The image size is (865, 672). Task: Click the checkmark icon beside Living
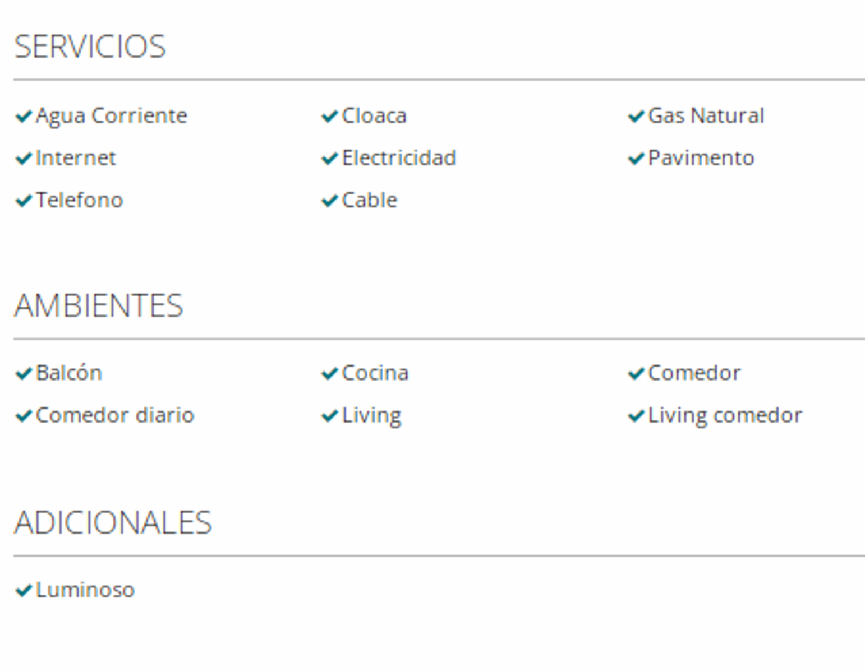pos(330,416)
